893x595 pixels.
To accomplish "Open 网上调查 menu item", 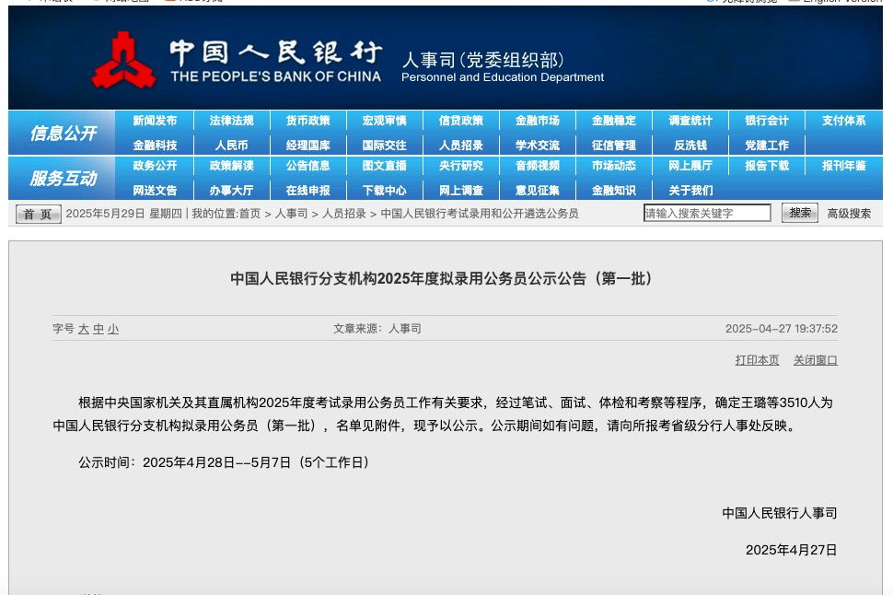I will pos(460,191).
